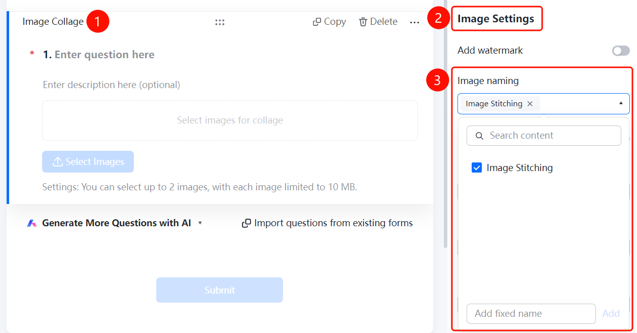Click the search magnifier icon
Viewport: 637px width, 333px height.
pos(479,136)
